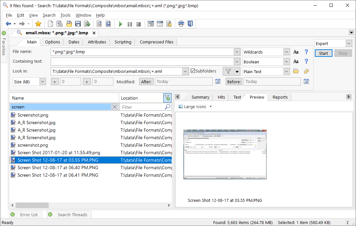The height and width of the screenshot is (226, 356).
Task: Click the settings page with gear icon
Action: click(x=169, y=24)
